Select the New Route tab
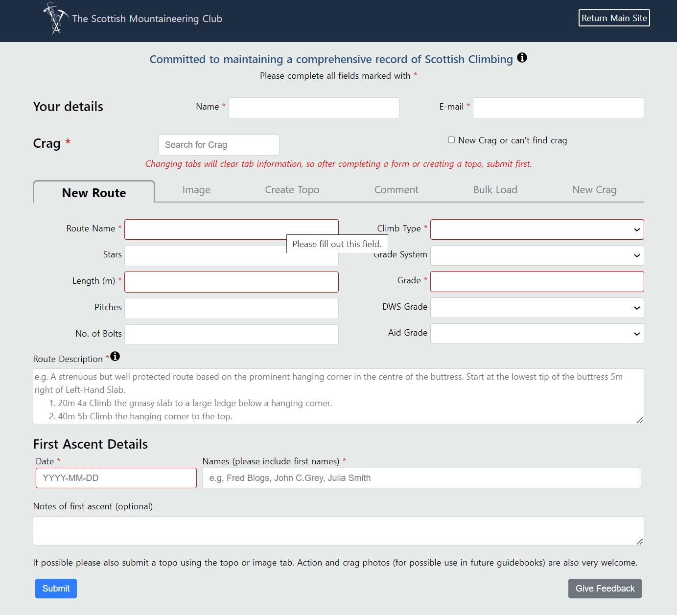The image size is (677, 615). pyautogui.click(x=94, y=192)
